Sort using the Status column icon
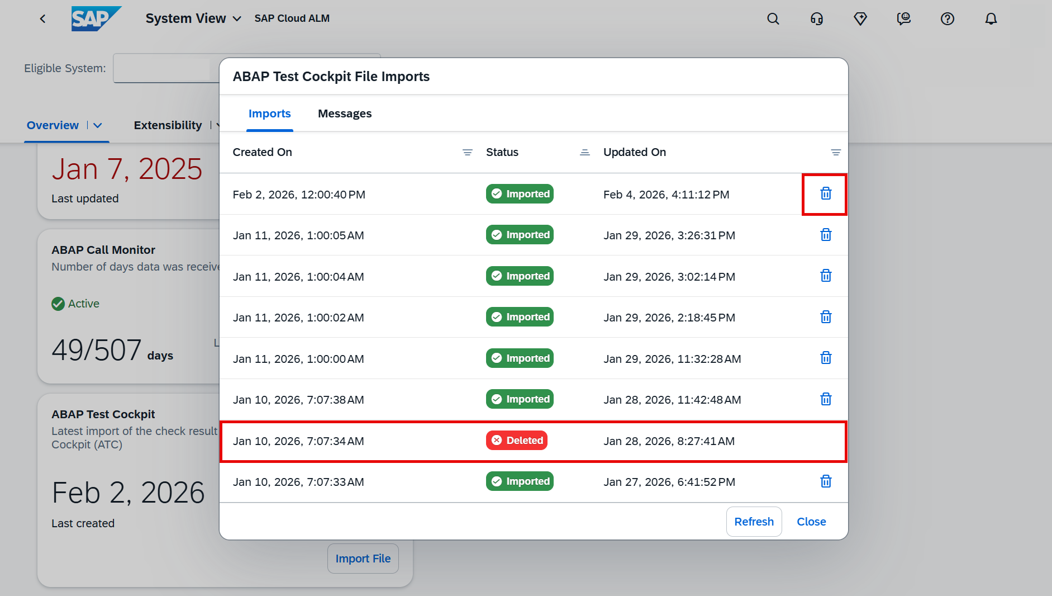 coord(584,153)
